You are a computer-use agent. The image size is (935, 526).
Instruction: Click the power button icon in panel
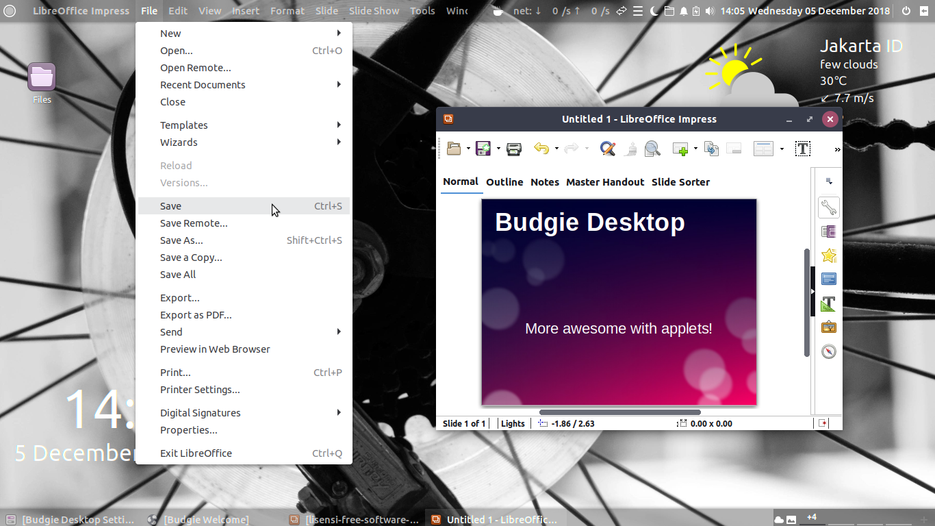[x=906, y=11]
